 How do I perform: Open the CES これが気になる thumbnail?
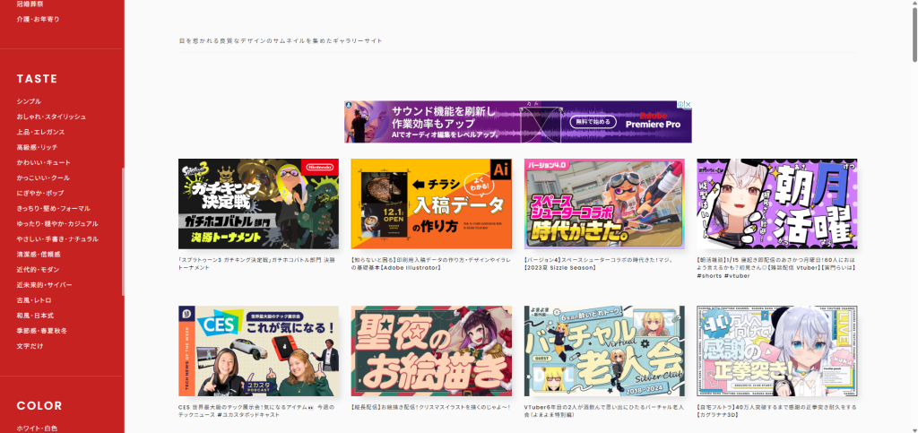(258, 351)
